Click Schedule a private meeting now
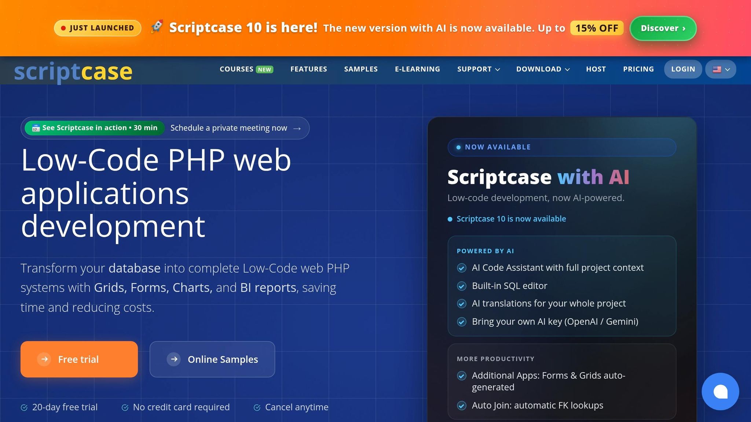The width and height of the screenshot is (751, 422). pos(229,128)
